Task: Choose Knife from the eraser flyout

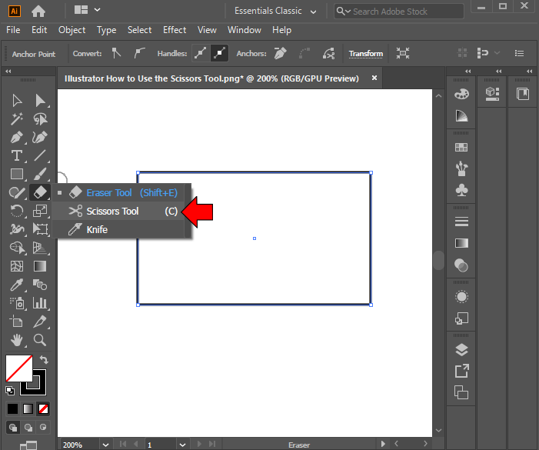Action: (97, 230)
